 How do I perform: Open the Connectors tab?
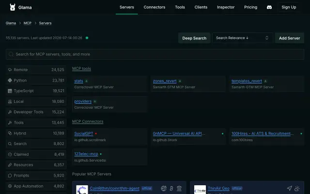coord(155,7)
